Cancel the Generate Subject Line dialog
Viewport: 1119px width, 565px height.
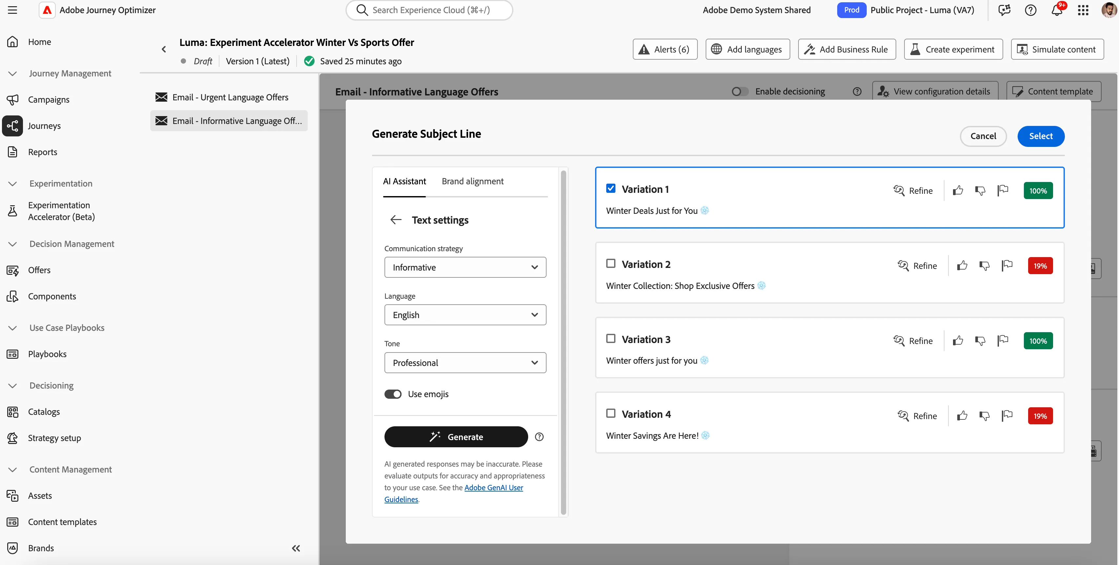(983, 136)
